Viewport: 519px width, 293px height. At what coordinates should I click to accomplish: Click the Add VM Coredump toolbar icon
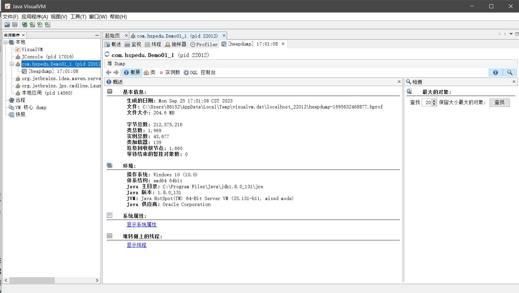(x=40, y=25)
